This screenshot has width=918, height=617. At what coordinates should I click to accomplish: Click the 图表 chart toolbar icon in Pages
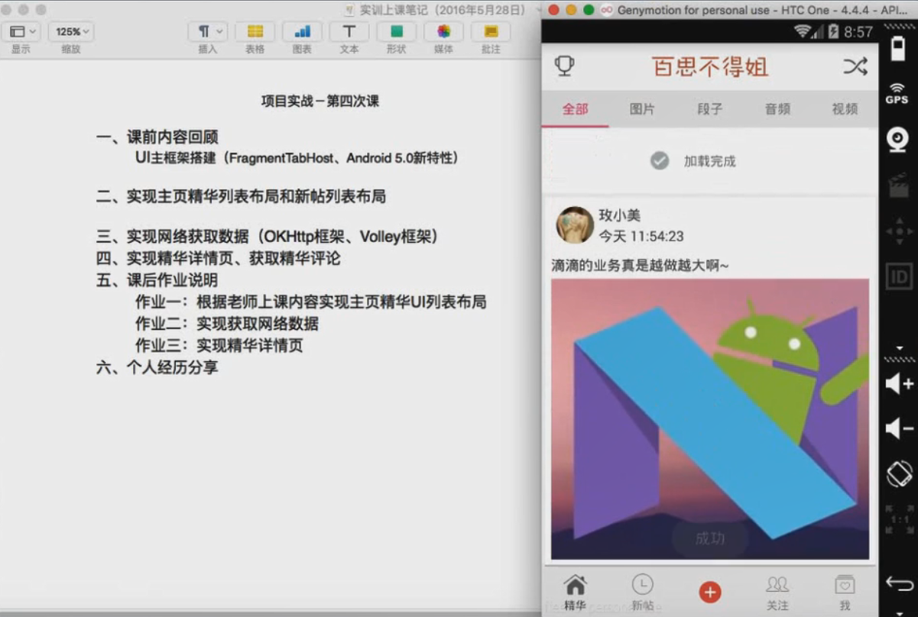tap(302, 31)
